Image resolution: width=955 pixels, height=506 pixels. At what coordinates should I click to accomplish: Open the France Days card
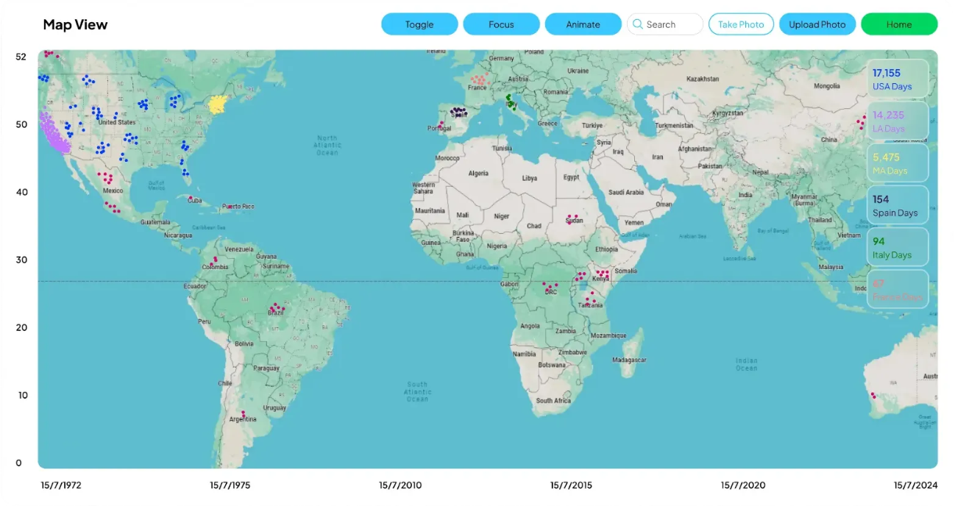(897, 290)
